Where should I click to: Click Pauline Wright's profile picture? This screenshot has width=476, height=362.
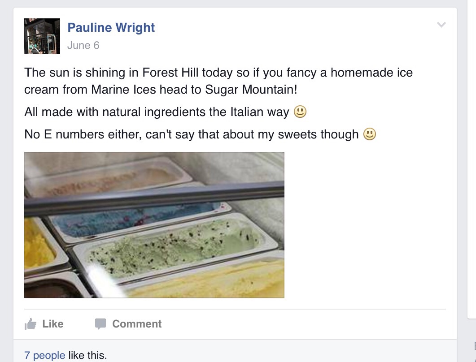coord(42,36)
